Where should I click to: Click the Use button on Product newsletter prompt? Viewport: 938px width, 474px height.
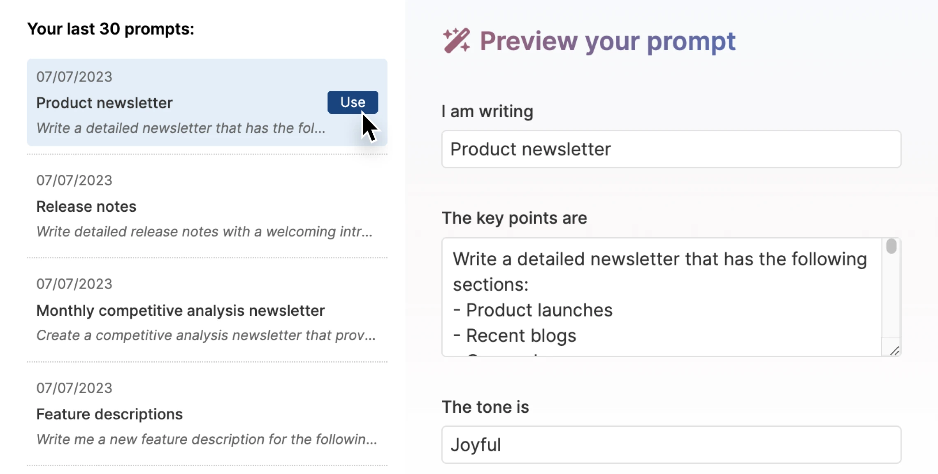coord(352,102)
